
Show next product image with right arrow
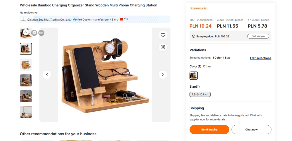point(163,75)
